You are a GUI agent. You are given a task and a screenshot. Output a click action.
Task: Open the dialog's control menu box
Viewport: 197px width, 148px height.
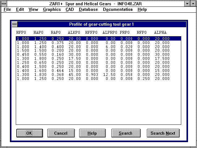[15, 24]
